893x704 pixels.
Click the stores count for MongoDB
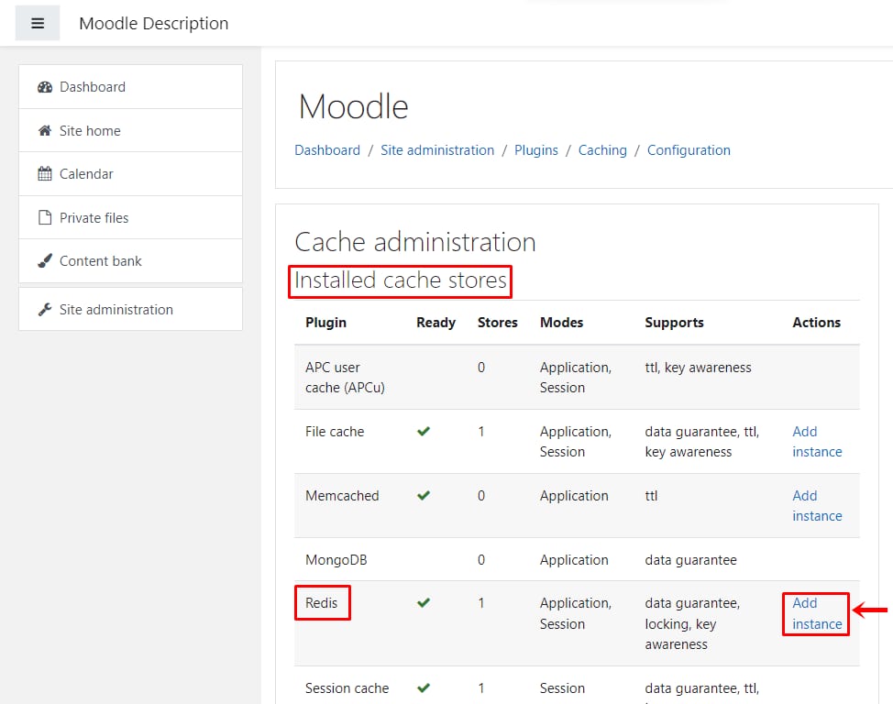481,560
